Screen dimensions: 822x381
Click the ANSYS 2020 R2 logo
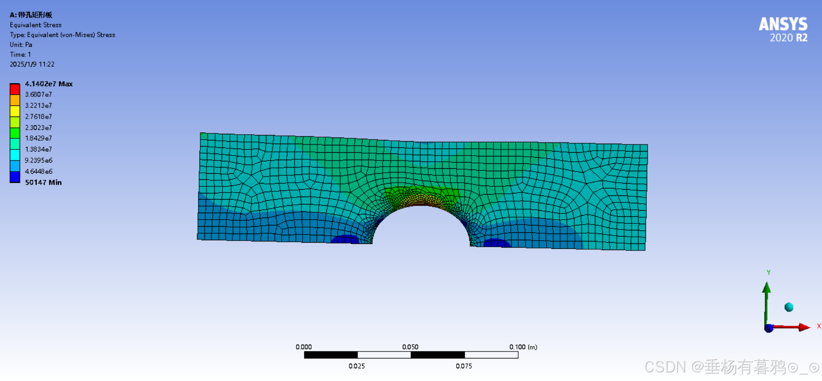(x=783, y=30)
